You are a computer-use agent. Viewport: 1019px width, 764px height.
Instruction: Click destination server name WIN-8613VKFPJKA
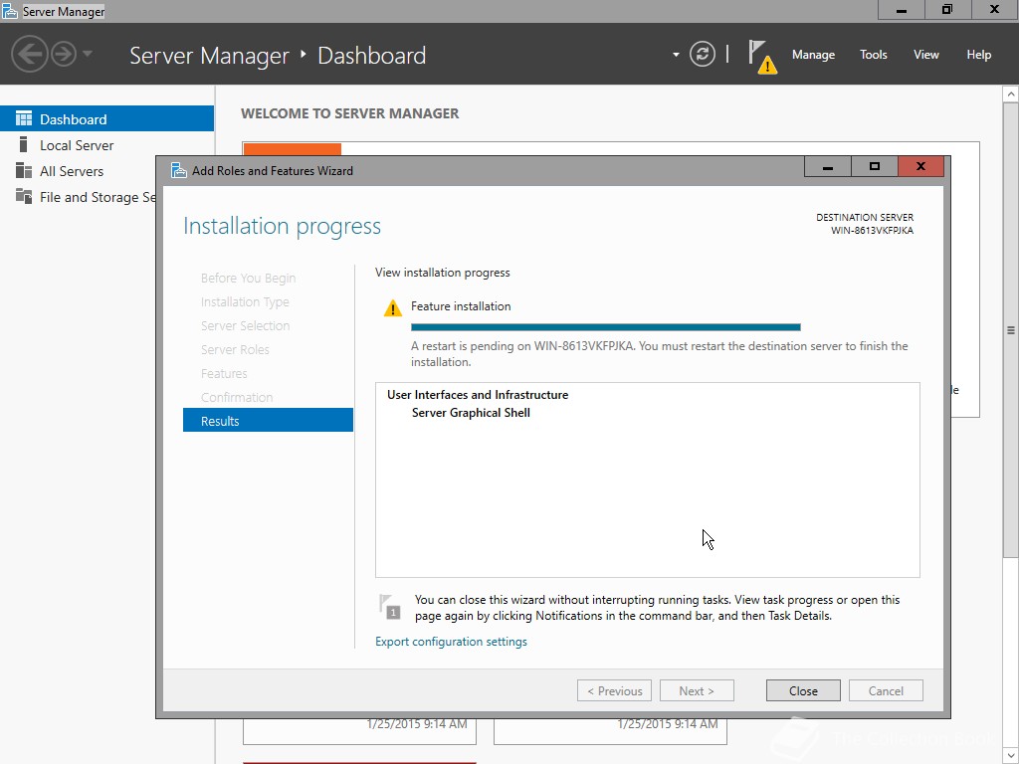872,230
